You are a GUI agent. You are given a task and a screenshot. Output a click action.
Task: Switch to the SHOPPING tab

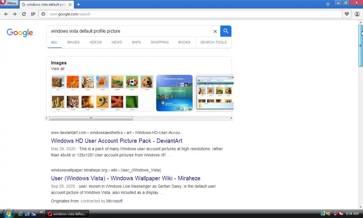coord(160,42)
